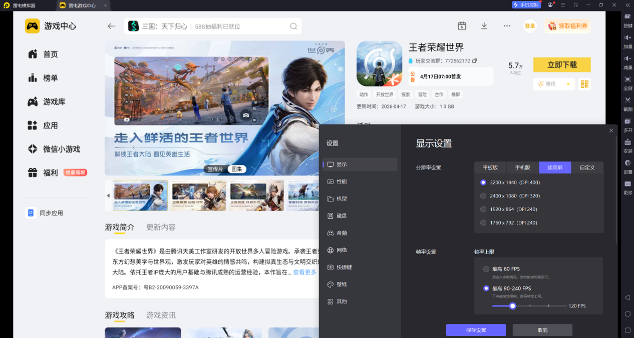Close the settings dialog with X
Image resolution: width=634 pixels, height=338 pixels.
pyautogui.click(x=611, y=130)
